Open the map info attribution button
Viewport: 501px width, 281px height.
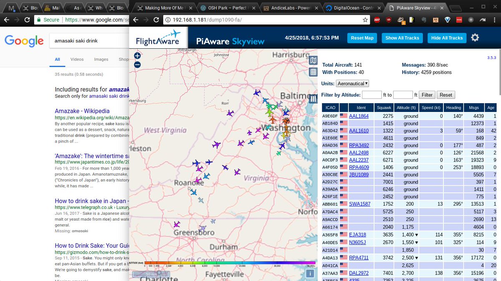tap(310, 274)
